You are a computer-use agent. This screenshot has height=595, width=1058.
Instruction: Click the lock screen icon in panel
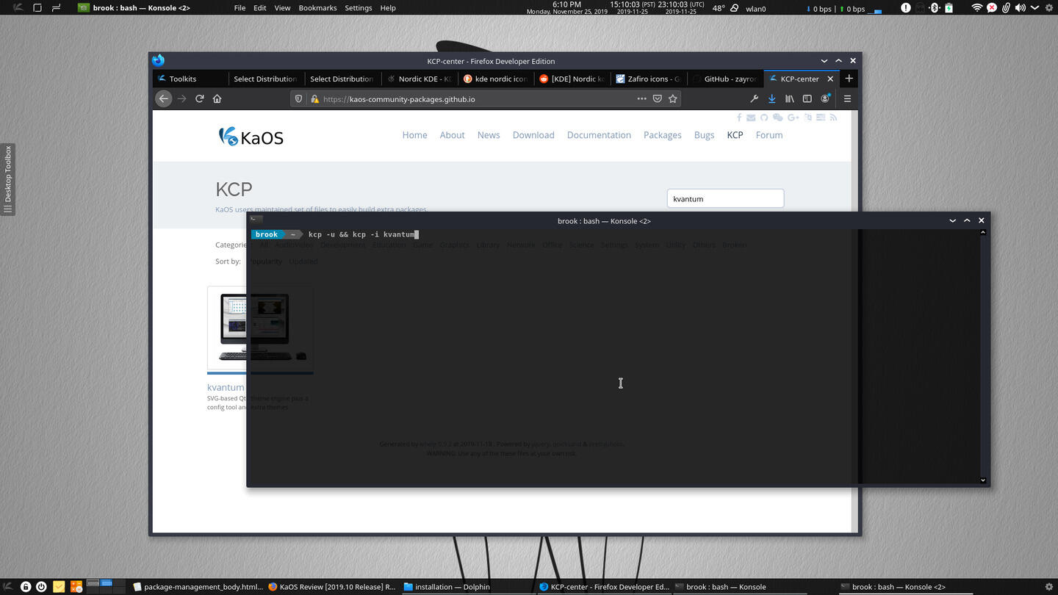point(26,587)
